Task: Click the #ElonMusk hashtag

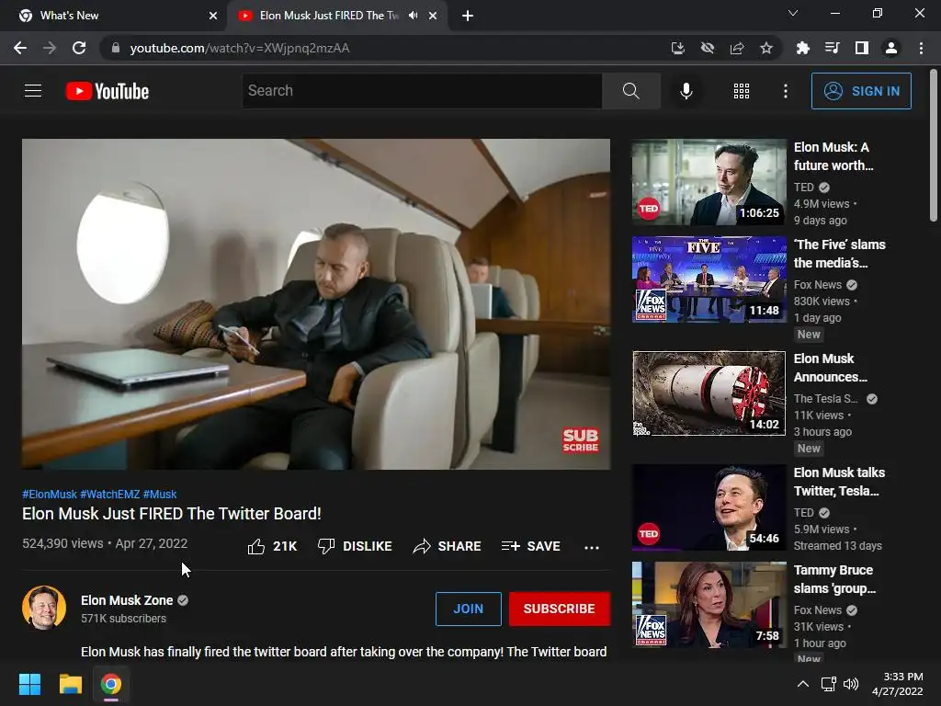Action: [50, 494]
